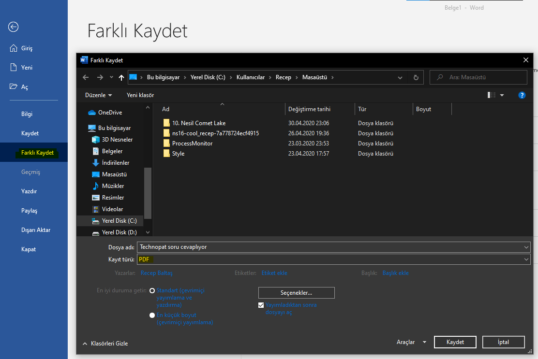This screenshot has height=359, width=538.
Task: Go back in the dialog navigation
Action: tap(86, 77)
